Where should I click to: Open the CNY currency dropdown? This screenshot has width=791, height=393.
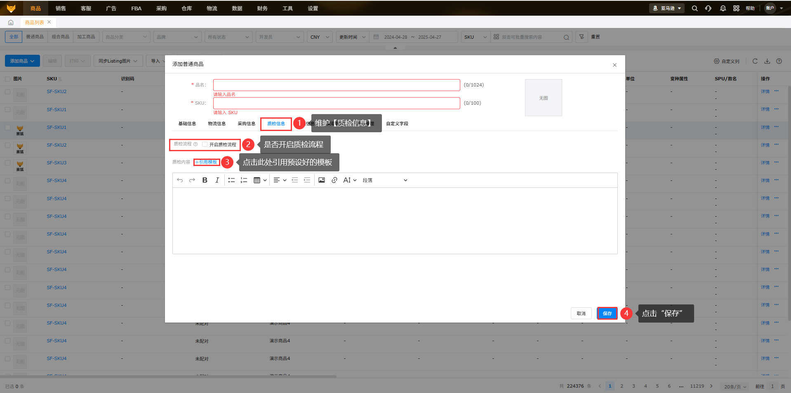(x=320, y=37)
